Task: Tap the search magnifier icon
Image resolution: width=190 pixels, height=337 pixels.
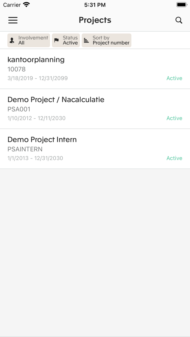Action: click(179, 20)
